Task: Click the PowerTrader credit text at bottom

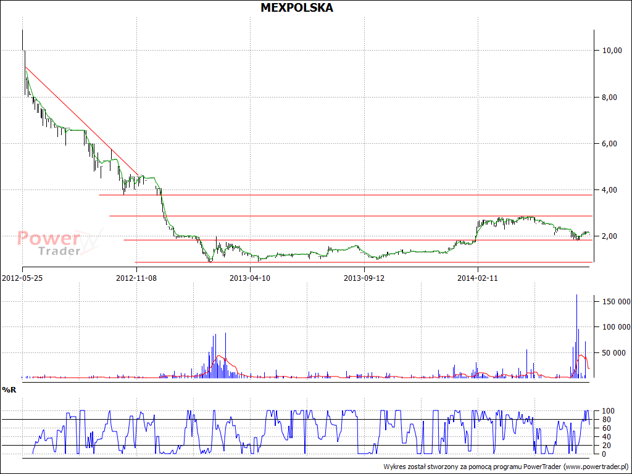Action: point(506,467)
